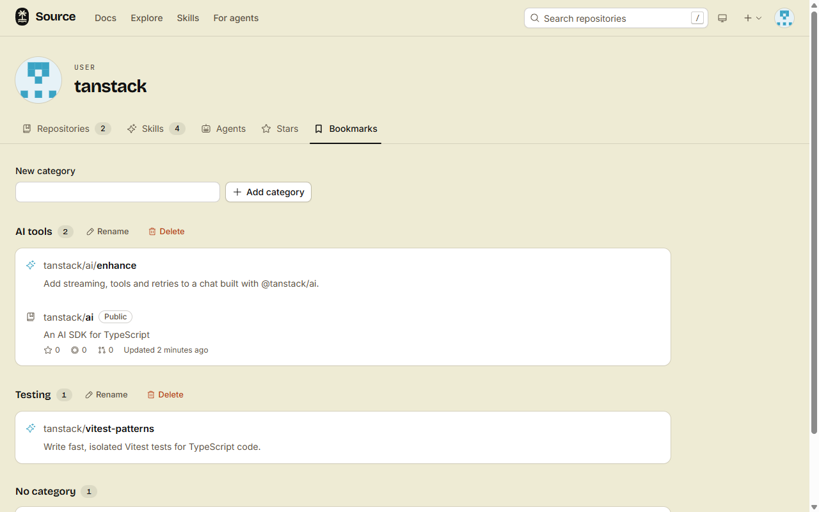
Task: Click the "Updated 2 minutes ago" text
Action: [x=166, y=350]
